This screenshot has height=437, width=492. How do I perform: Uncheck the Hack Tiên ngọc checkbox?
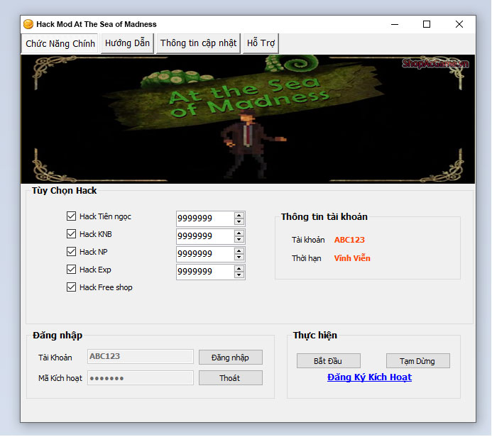(x=71, y=216)
